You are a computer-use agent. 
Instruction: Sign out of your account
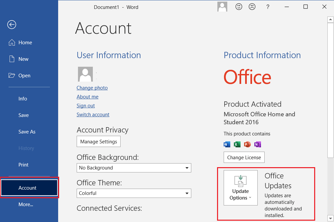coord(86,105)
